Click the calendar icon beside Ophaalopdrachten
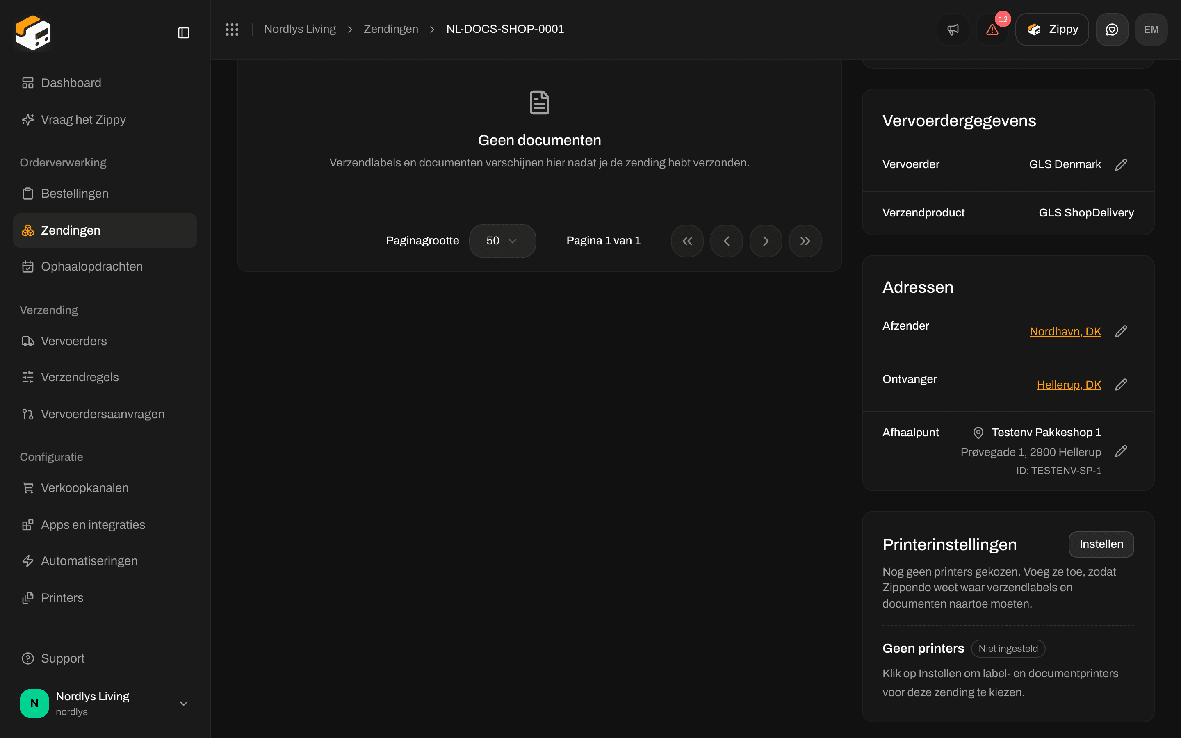 click(28, 266)
